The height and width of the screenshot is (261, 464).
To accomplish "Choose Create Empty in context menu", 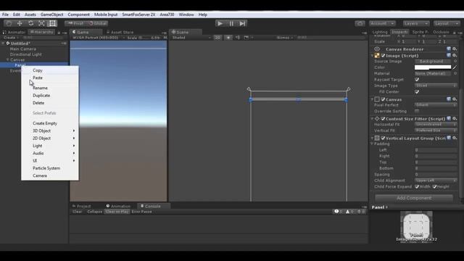I will point(45,123).
